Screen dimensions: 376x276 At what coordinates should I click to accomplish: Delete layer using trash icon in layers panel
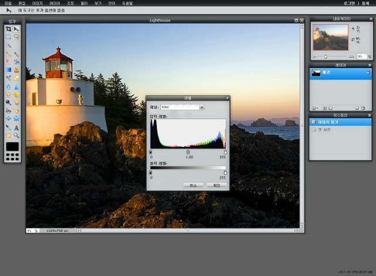(x=364, y=108)
